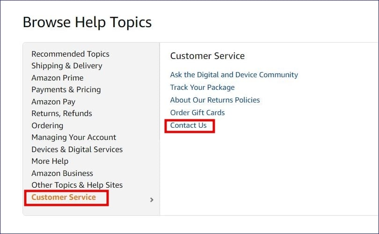Select the highlighted Customer Service topic

pyautogui.click(x=64, y=197)
